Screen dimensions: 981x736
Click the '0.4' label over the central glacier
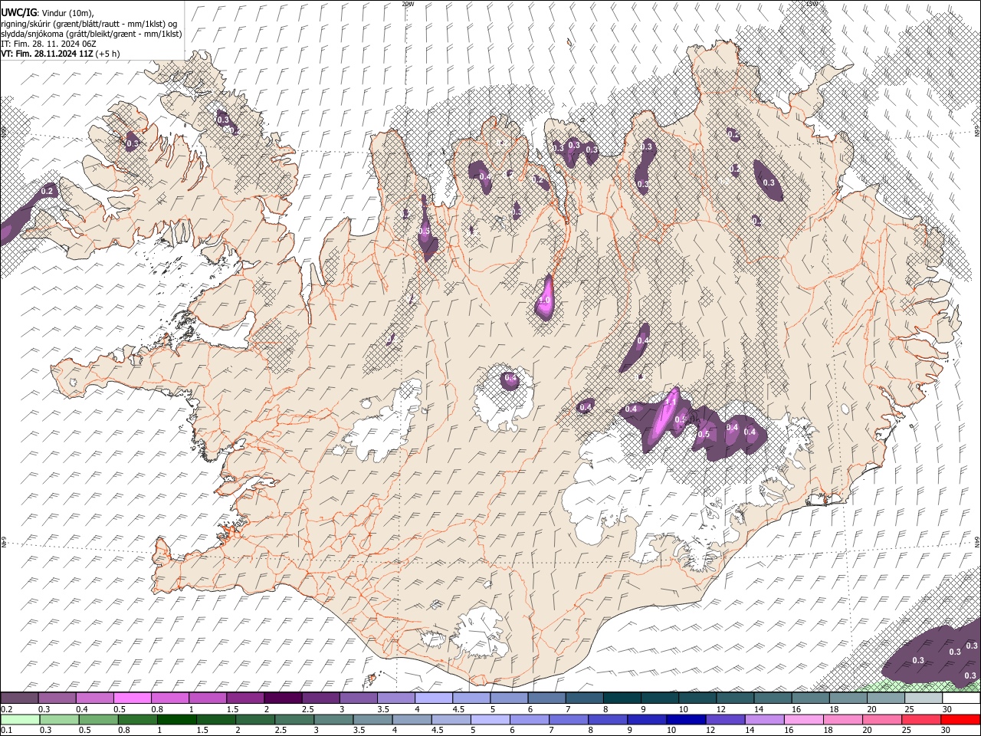[510, 378]
